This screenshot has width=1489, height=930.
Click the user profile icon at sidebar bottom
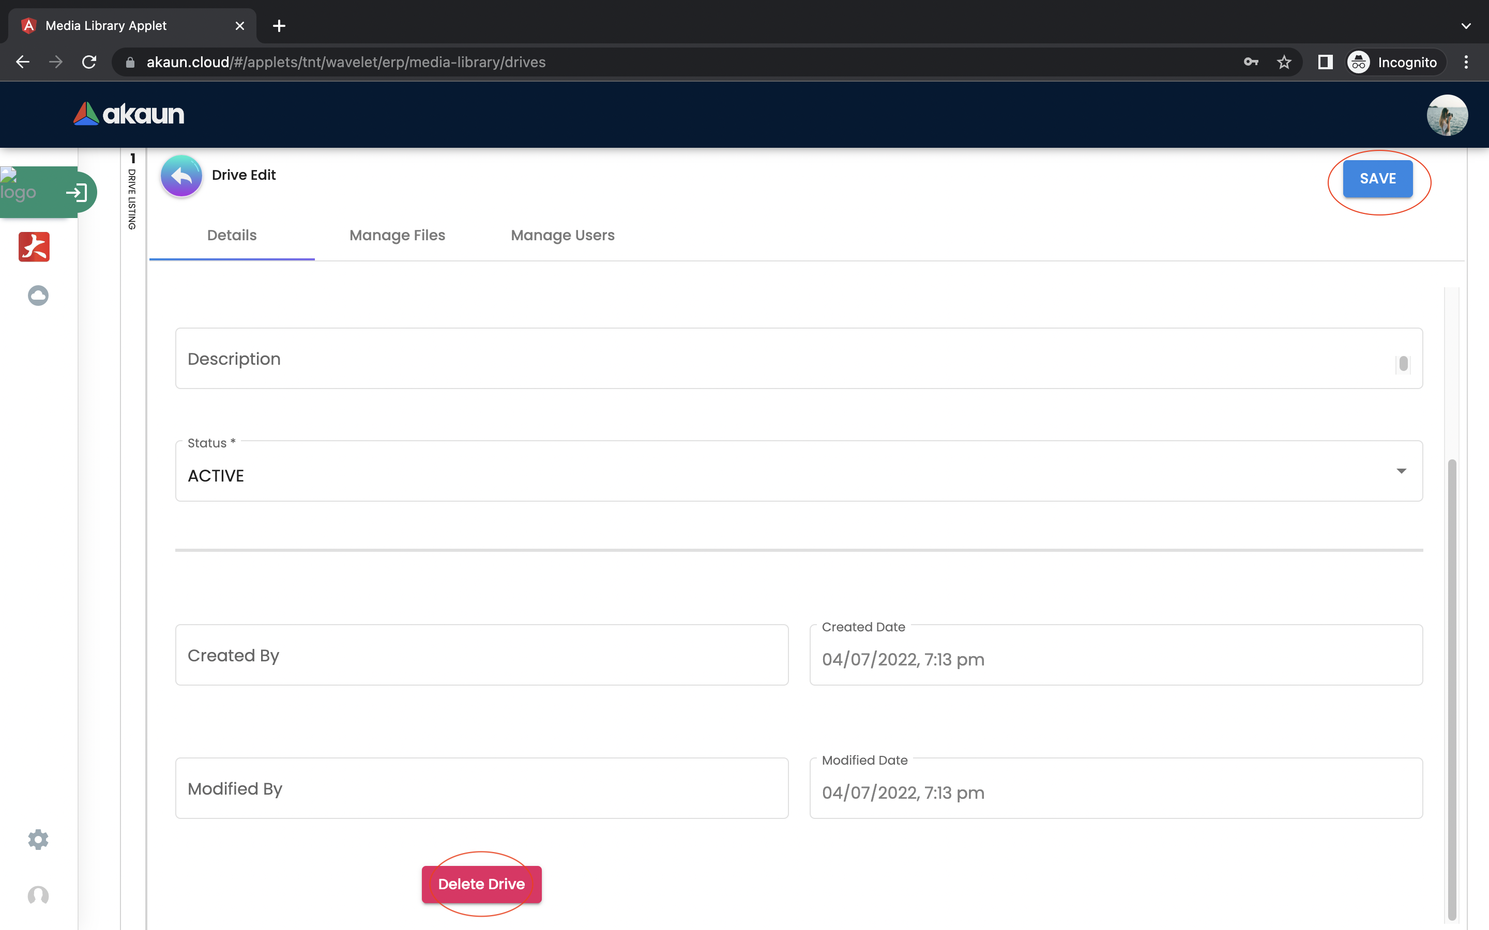click(x=38, y=895)
